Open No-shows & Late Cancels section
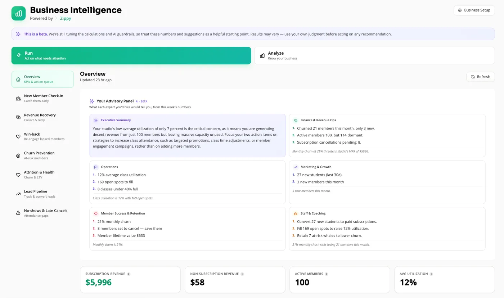 point(42,213)
